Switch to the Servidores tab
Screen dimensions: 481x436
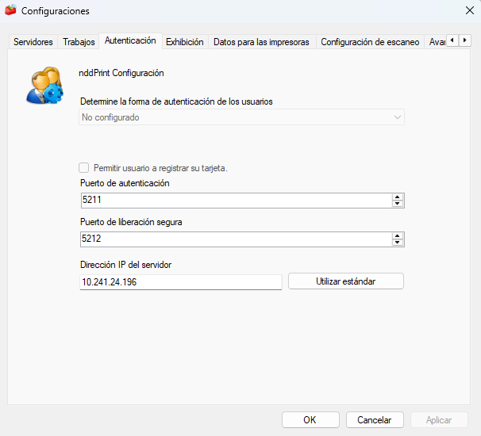[33, 42]
